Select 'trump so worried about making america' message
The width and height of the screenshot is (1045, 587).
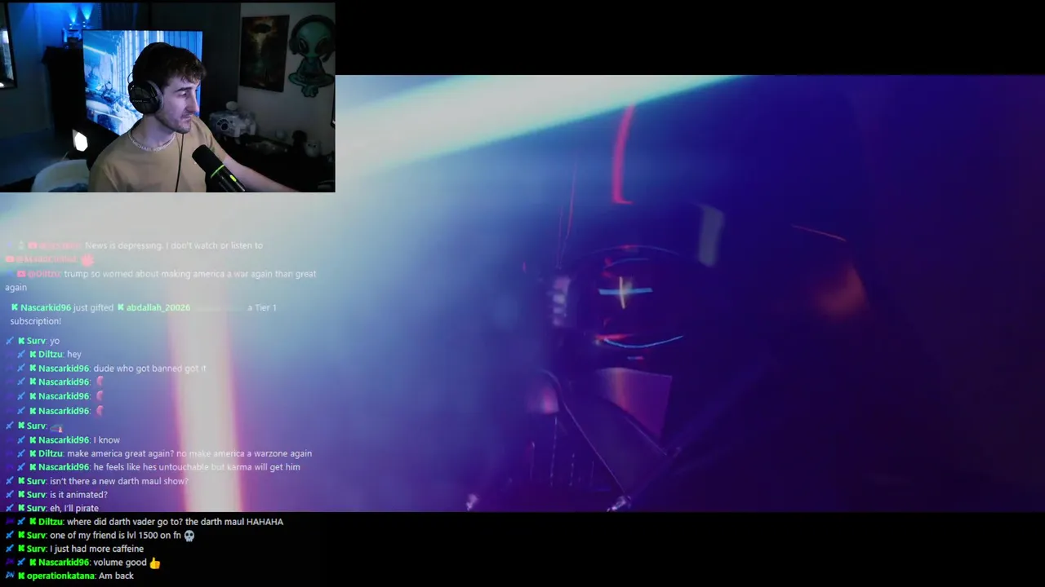tap(160, 280)
